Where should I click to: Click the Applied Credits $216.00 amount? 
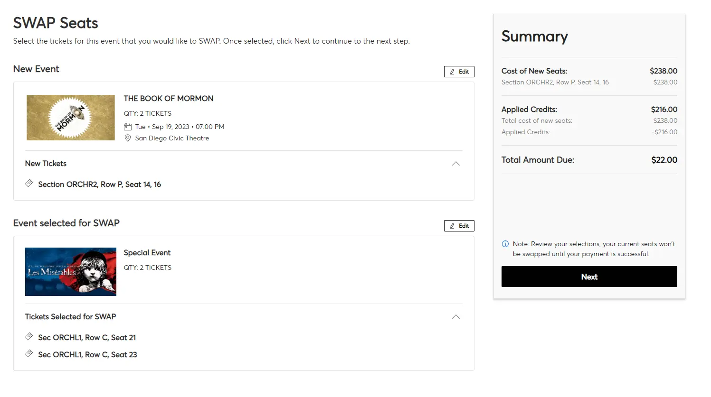pos(664,110)
